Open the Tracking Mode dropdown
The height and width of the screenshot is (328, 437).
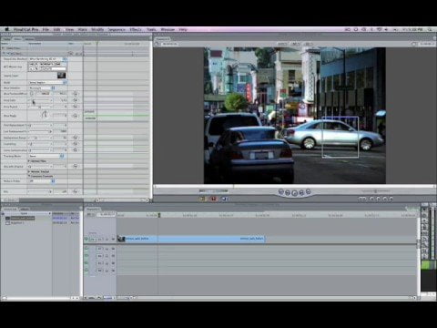click(46, 156)
